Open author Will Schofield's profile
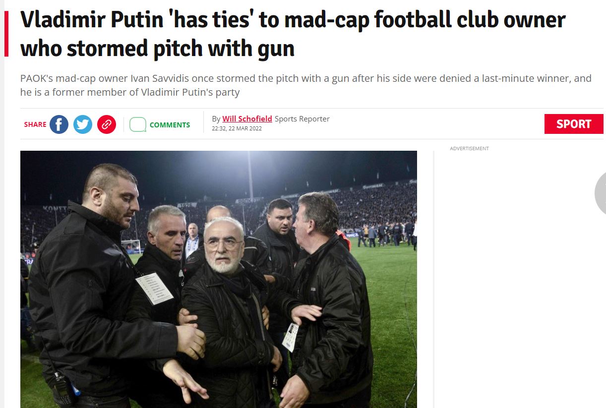 pos(247,118)
